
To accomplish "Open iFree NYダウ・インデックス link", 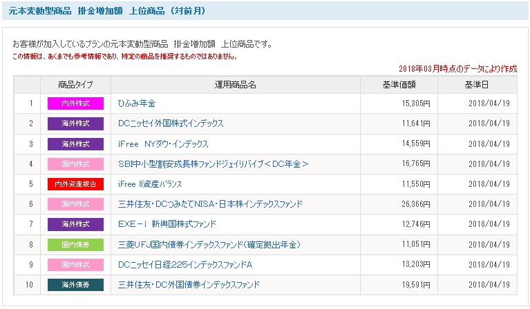I will 163,144.
